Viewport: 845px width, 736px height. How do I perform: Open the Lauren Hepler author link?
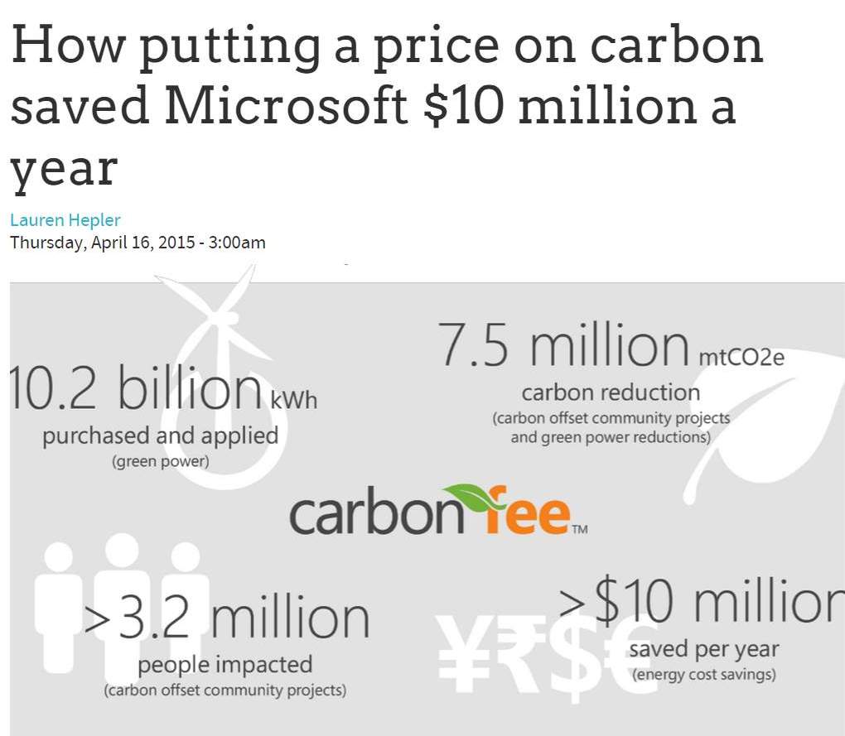click(x=65, y=219)
